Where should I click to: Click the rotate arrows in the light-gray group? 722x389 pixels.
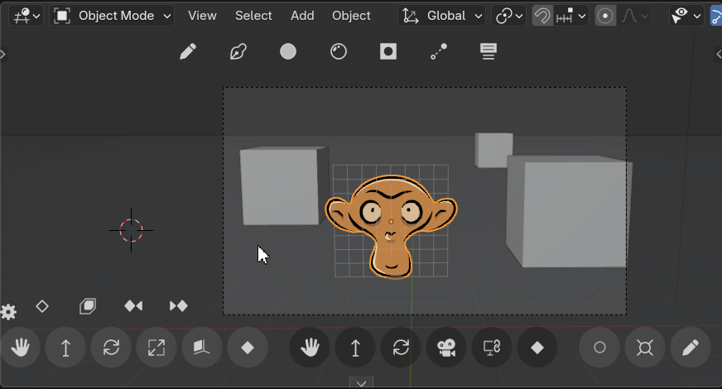[112, 348]
